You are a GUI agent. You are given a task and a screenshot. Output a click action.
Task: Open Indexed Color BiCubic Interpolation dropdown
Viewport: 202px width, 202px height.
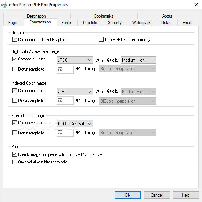127,101
